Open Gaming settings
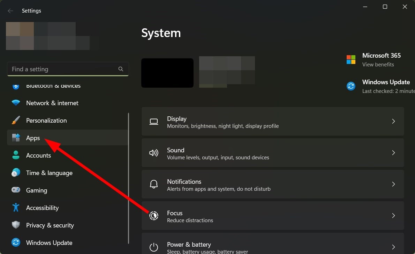Image resolution: width=415 pixels, height=254 pixels. pos(67,190)
